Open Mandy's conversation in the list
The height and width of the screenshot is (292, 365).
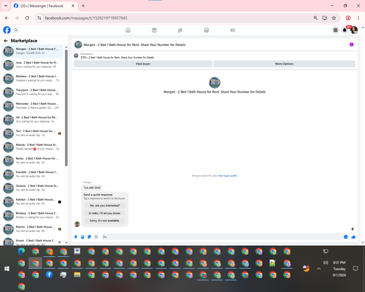pos(32,147)
